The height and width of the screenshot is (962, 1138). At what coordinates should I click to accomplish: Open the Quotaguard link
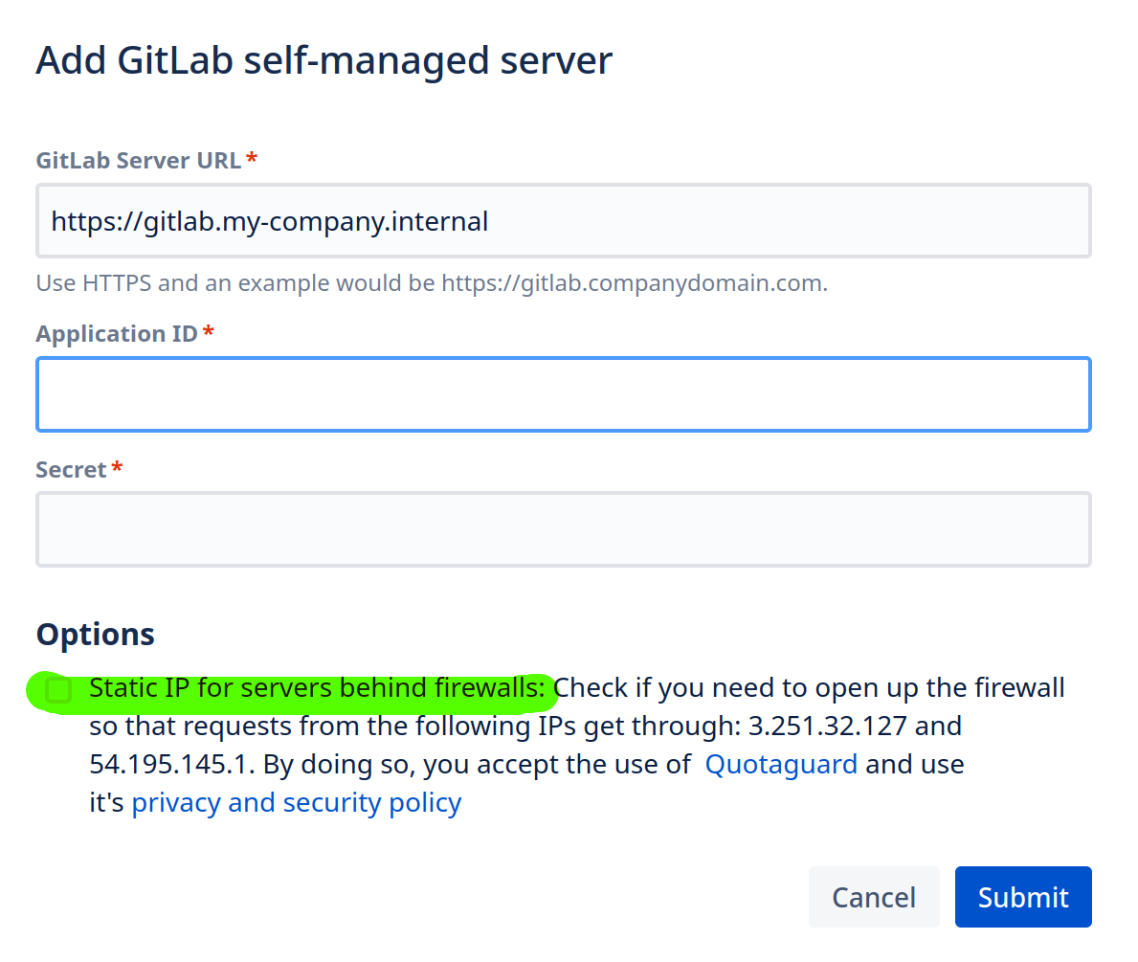[781, 765]
